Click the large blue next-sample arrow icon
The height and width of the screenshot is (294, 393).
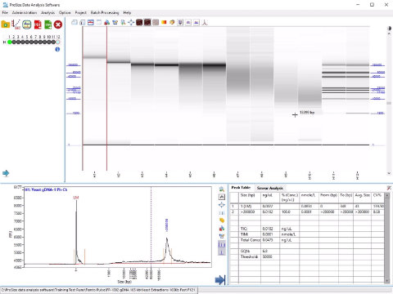click(220, 280)
